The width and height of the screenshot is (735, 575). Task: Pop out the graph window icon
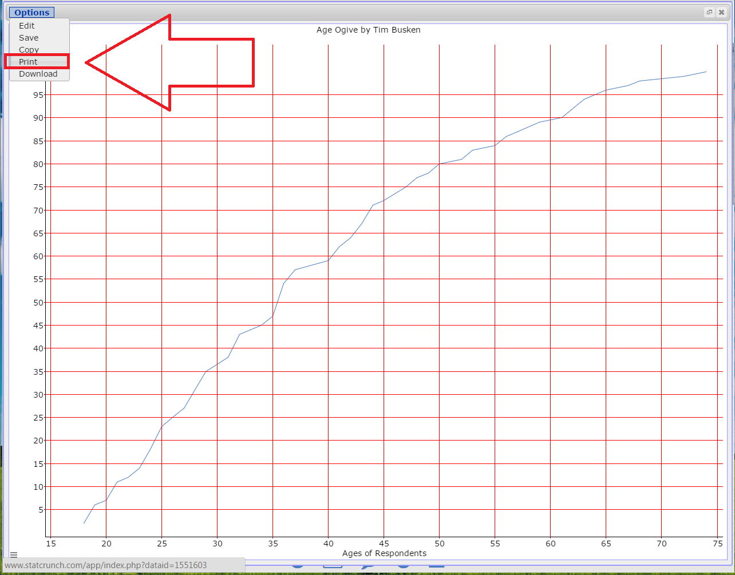[710, 12]
